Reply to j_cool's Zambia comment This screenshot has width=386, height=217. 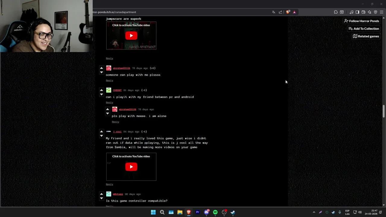tap(109, 184)
